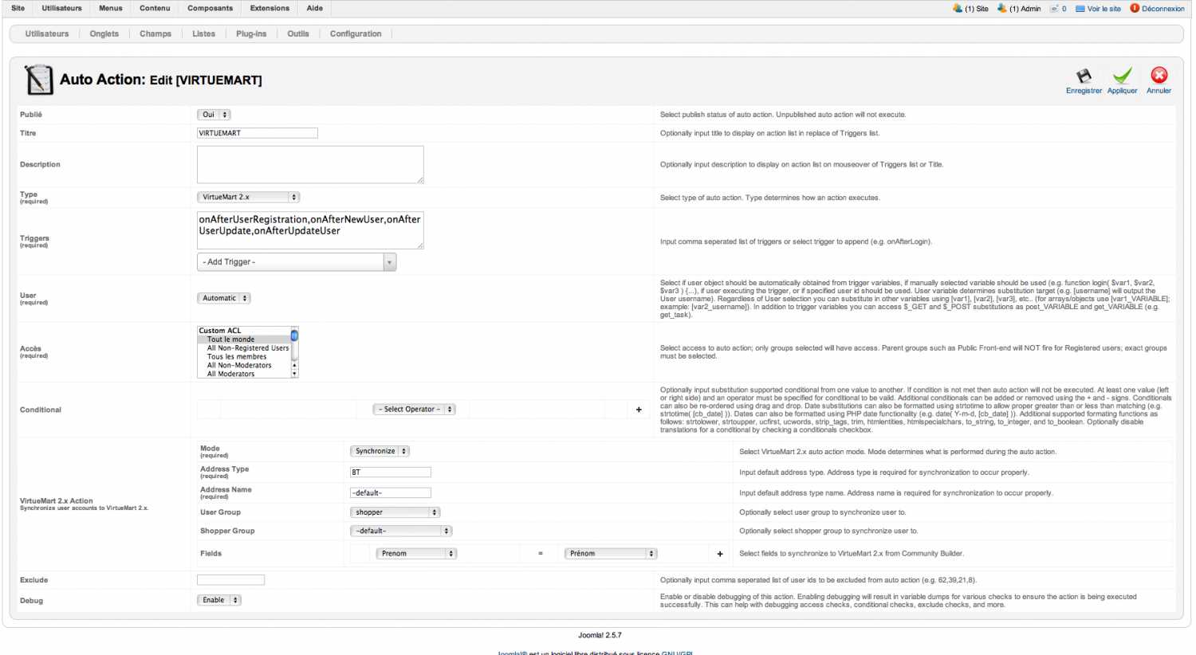Open the Utilisateurs top menu
This screenshot has height=655, width=1196.
click(x=61, y=8)
